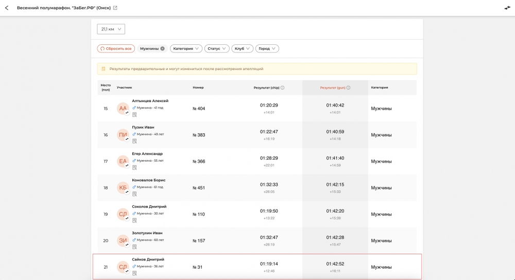The image size is (515, 280).
Task: Expand the Клуб filter dropdown
Action: (x=242, y=48)
